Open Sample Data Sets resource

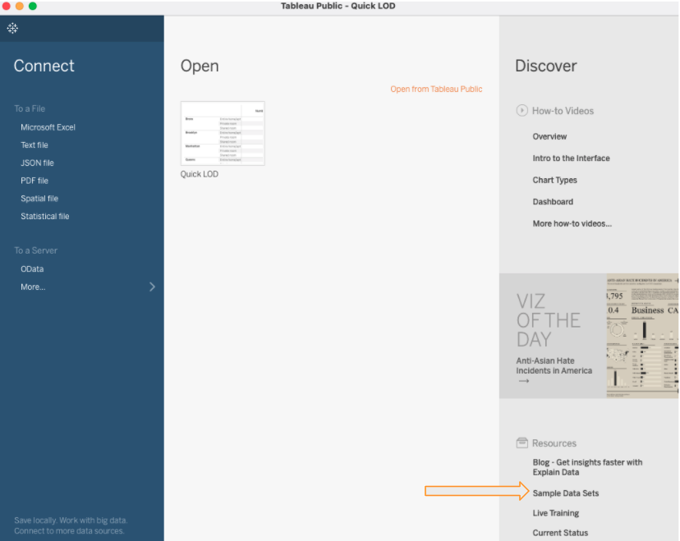coord(566,493)
